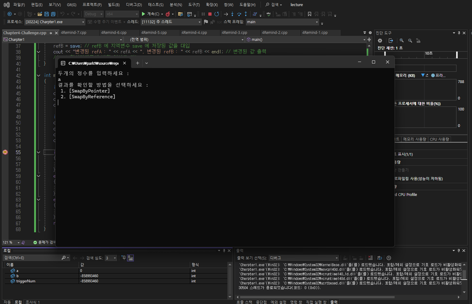Open the Git(G) menu
The width and height of the screenshot is (472, 304).
72,5
